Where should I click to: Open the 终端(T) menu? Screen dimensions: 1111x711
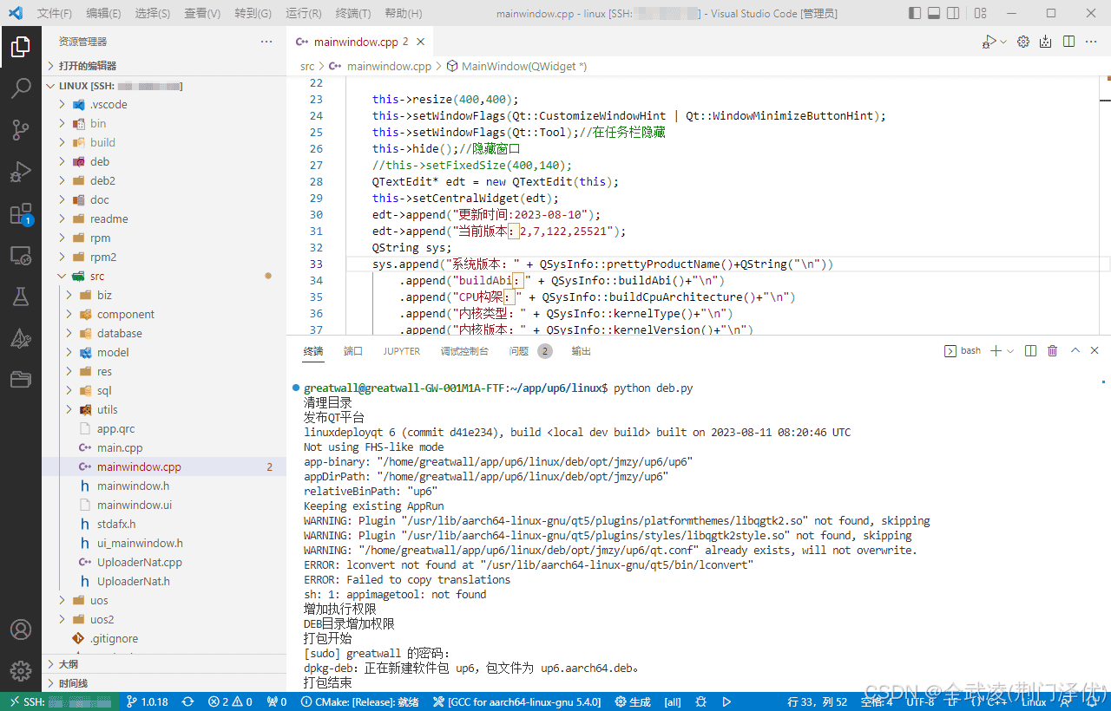pyautogui.click(x=352, y=14)
